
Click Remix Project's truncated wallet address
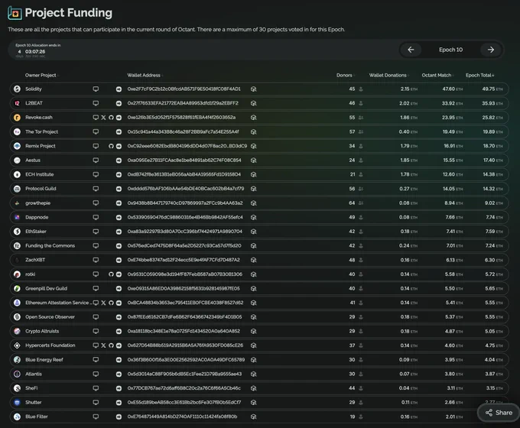[187, 146]
